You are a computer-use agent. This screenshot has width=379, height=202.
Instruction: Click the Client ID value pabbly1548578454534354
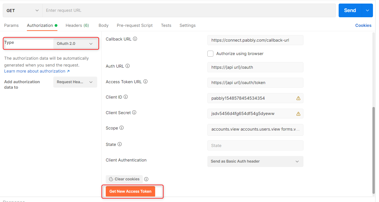pos(238,98)
